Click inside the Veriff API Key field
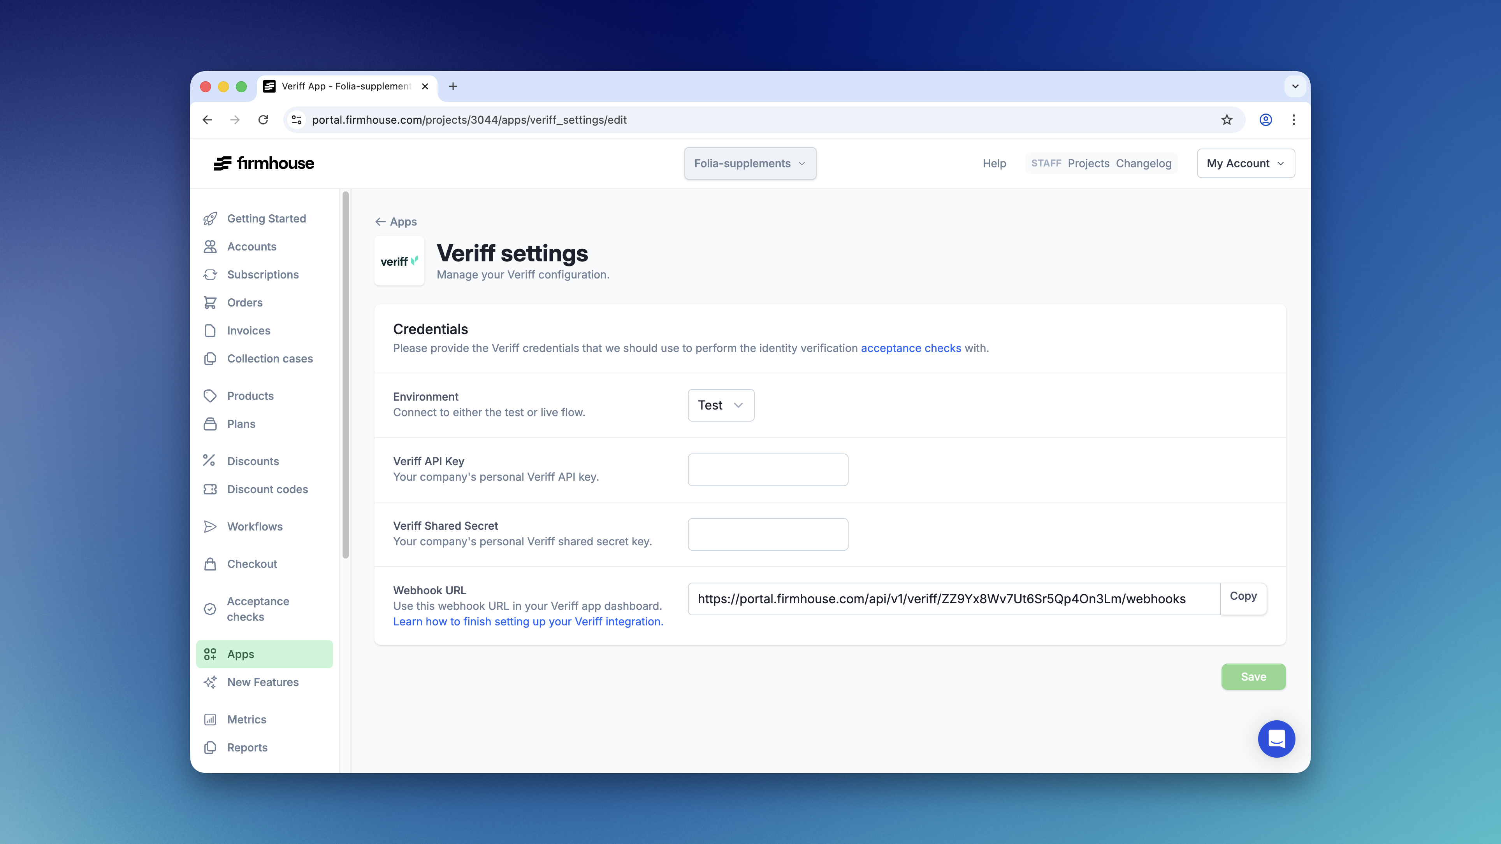This screenshot has width=1501, height=844. (767, 470)
